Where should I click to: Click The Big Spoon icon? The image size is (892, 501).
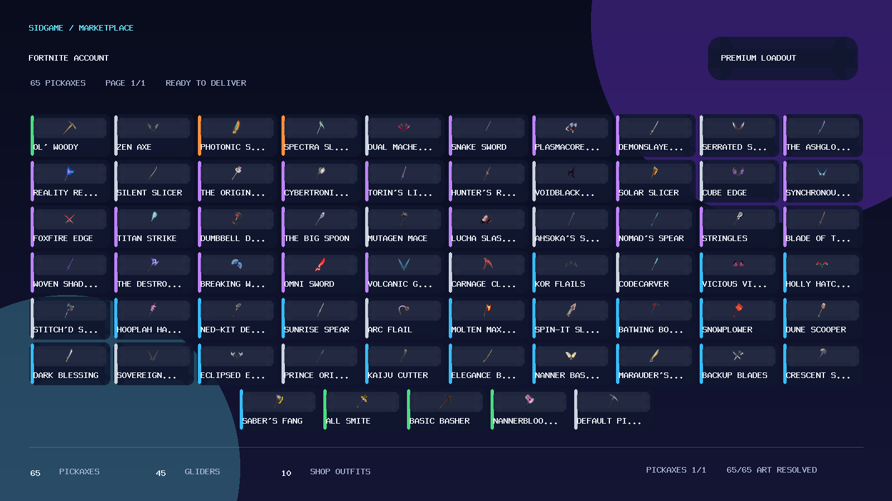coord(320,219)
